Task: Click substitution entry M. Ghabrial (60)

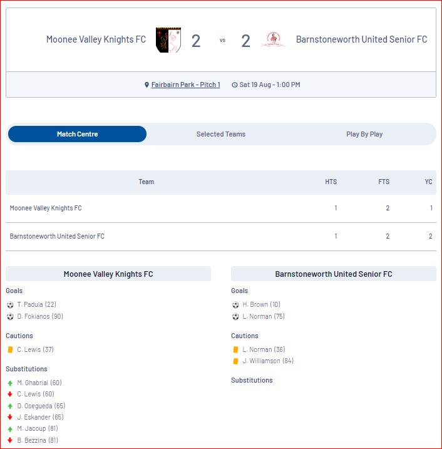Action: [39, 383]
